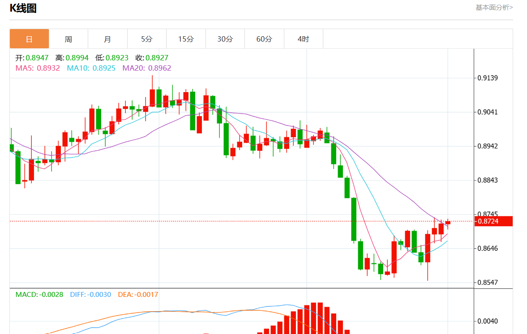The image size is (527, 334).
Task: Click the 0.8547 price axis label
Action: point(488,282)
